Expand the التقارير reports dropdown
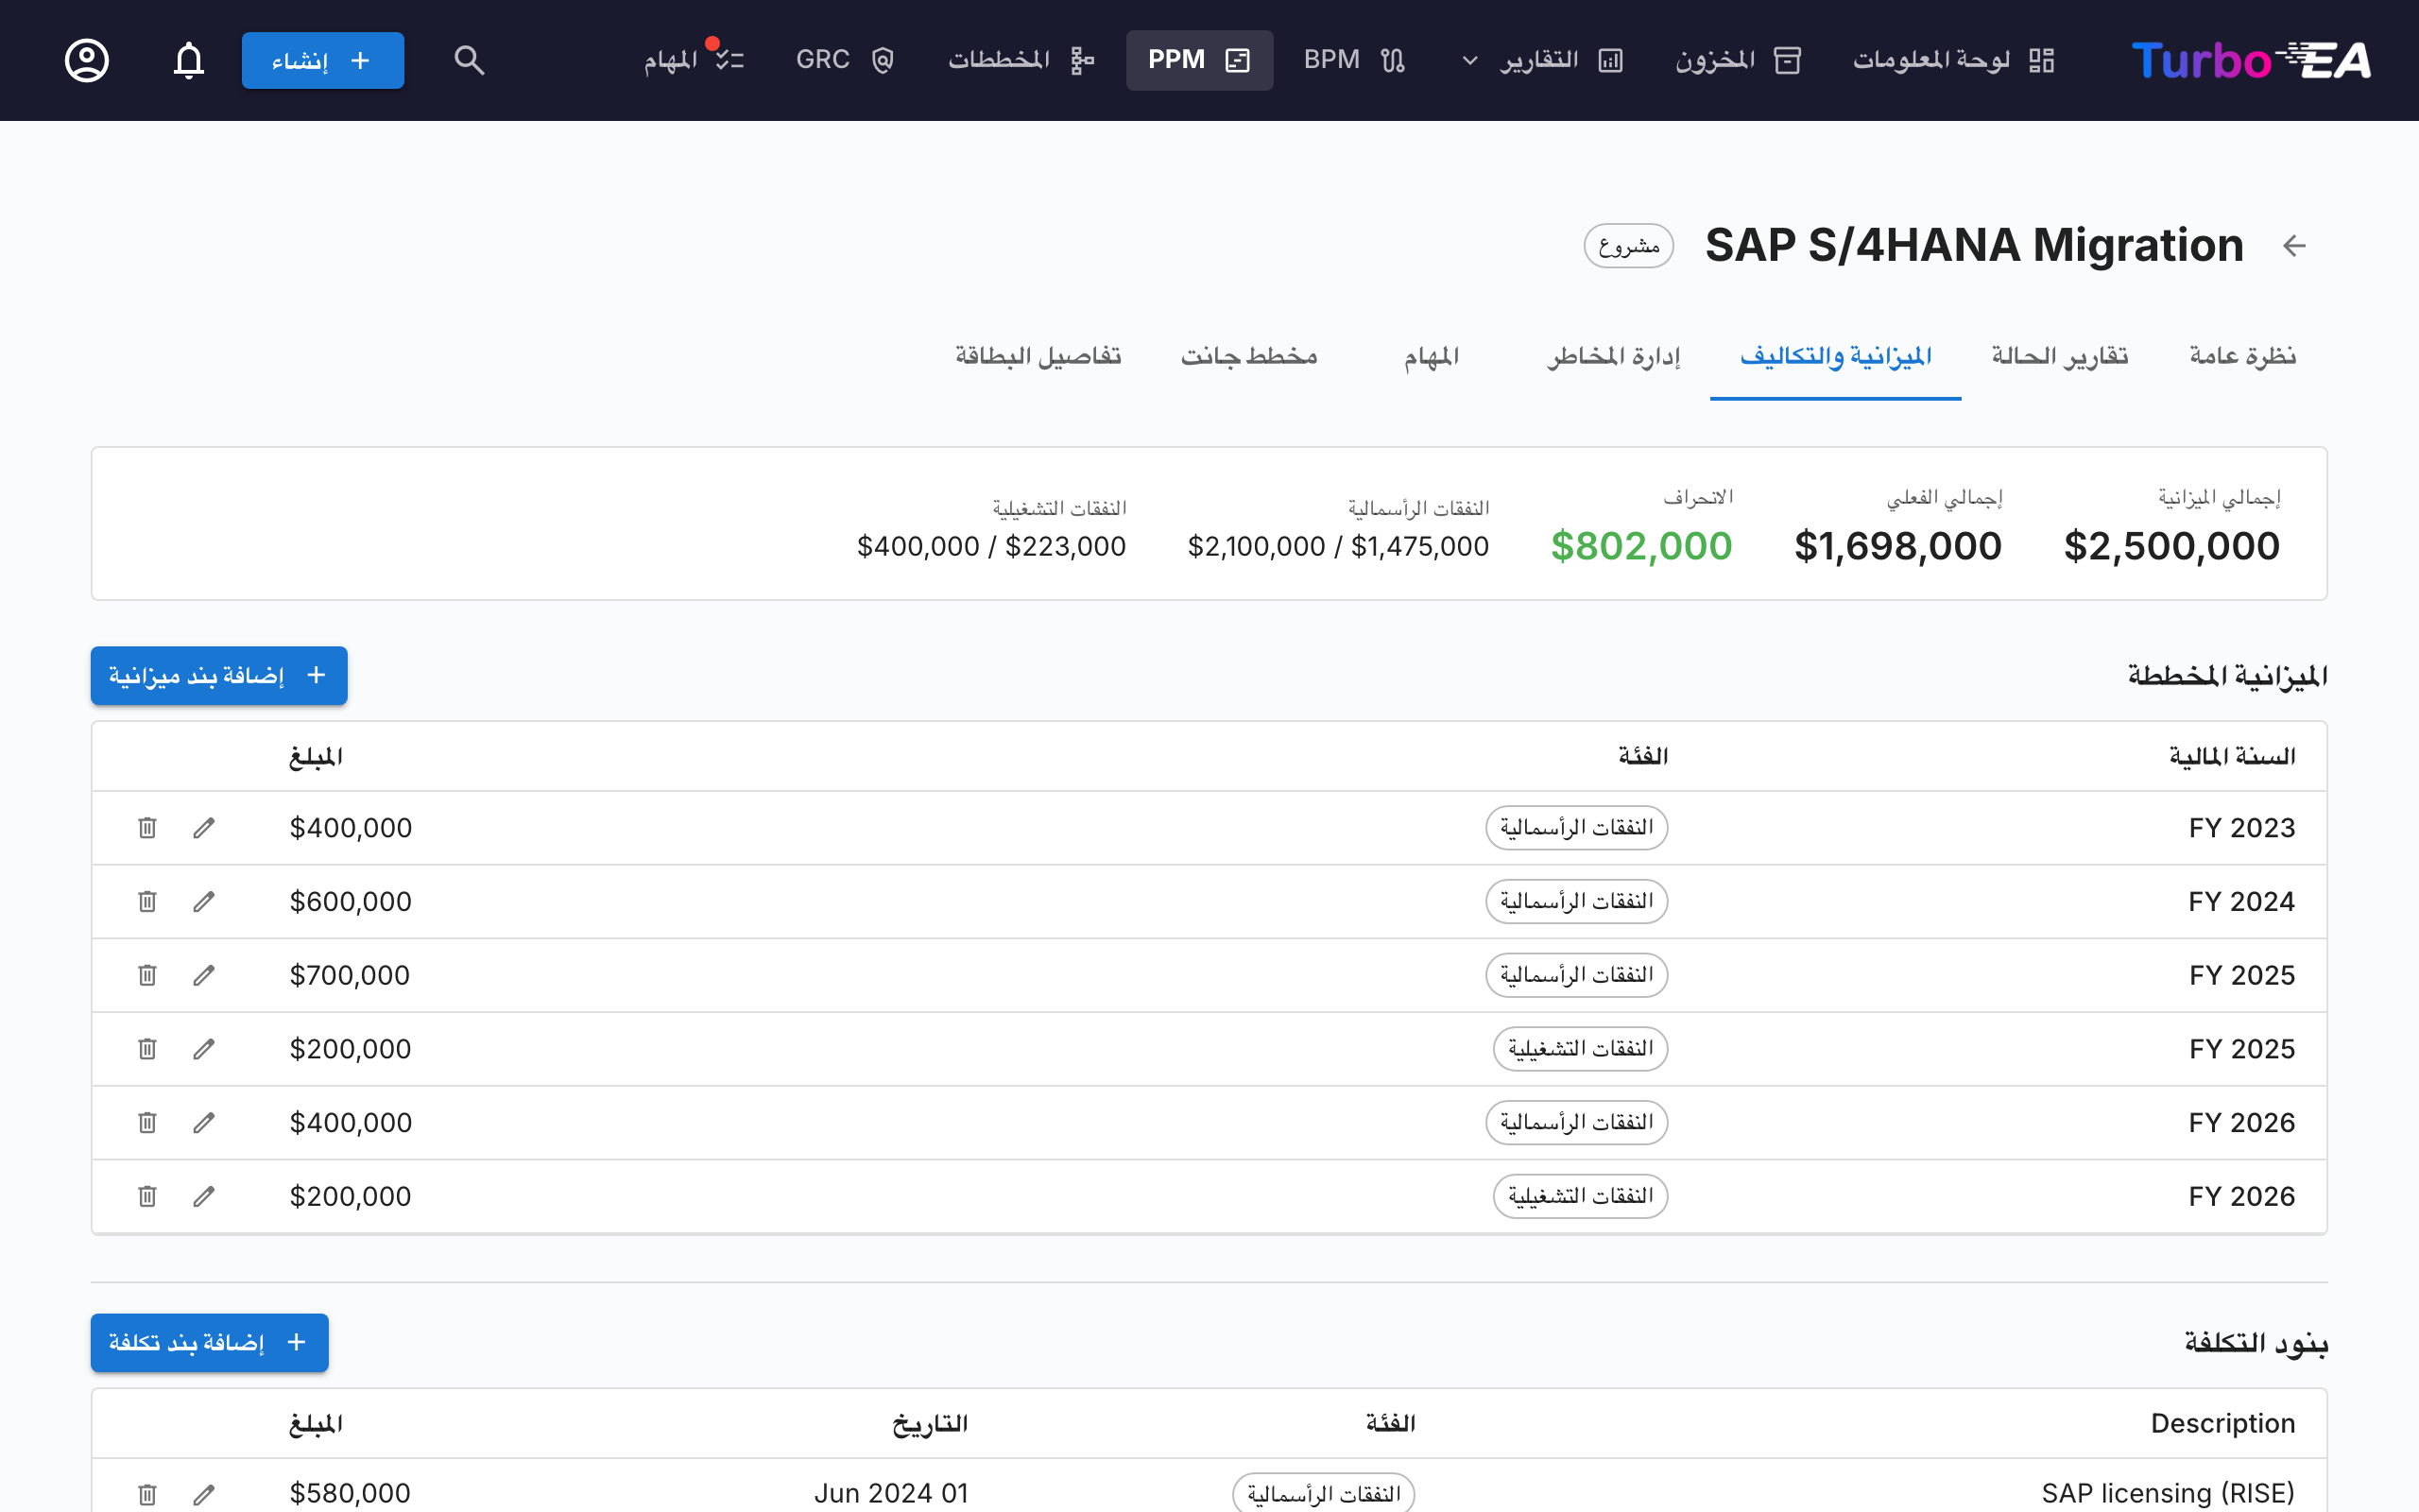2419x1512 pixels. 1542,60
